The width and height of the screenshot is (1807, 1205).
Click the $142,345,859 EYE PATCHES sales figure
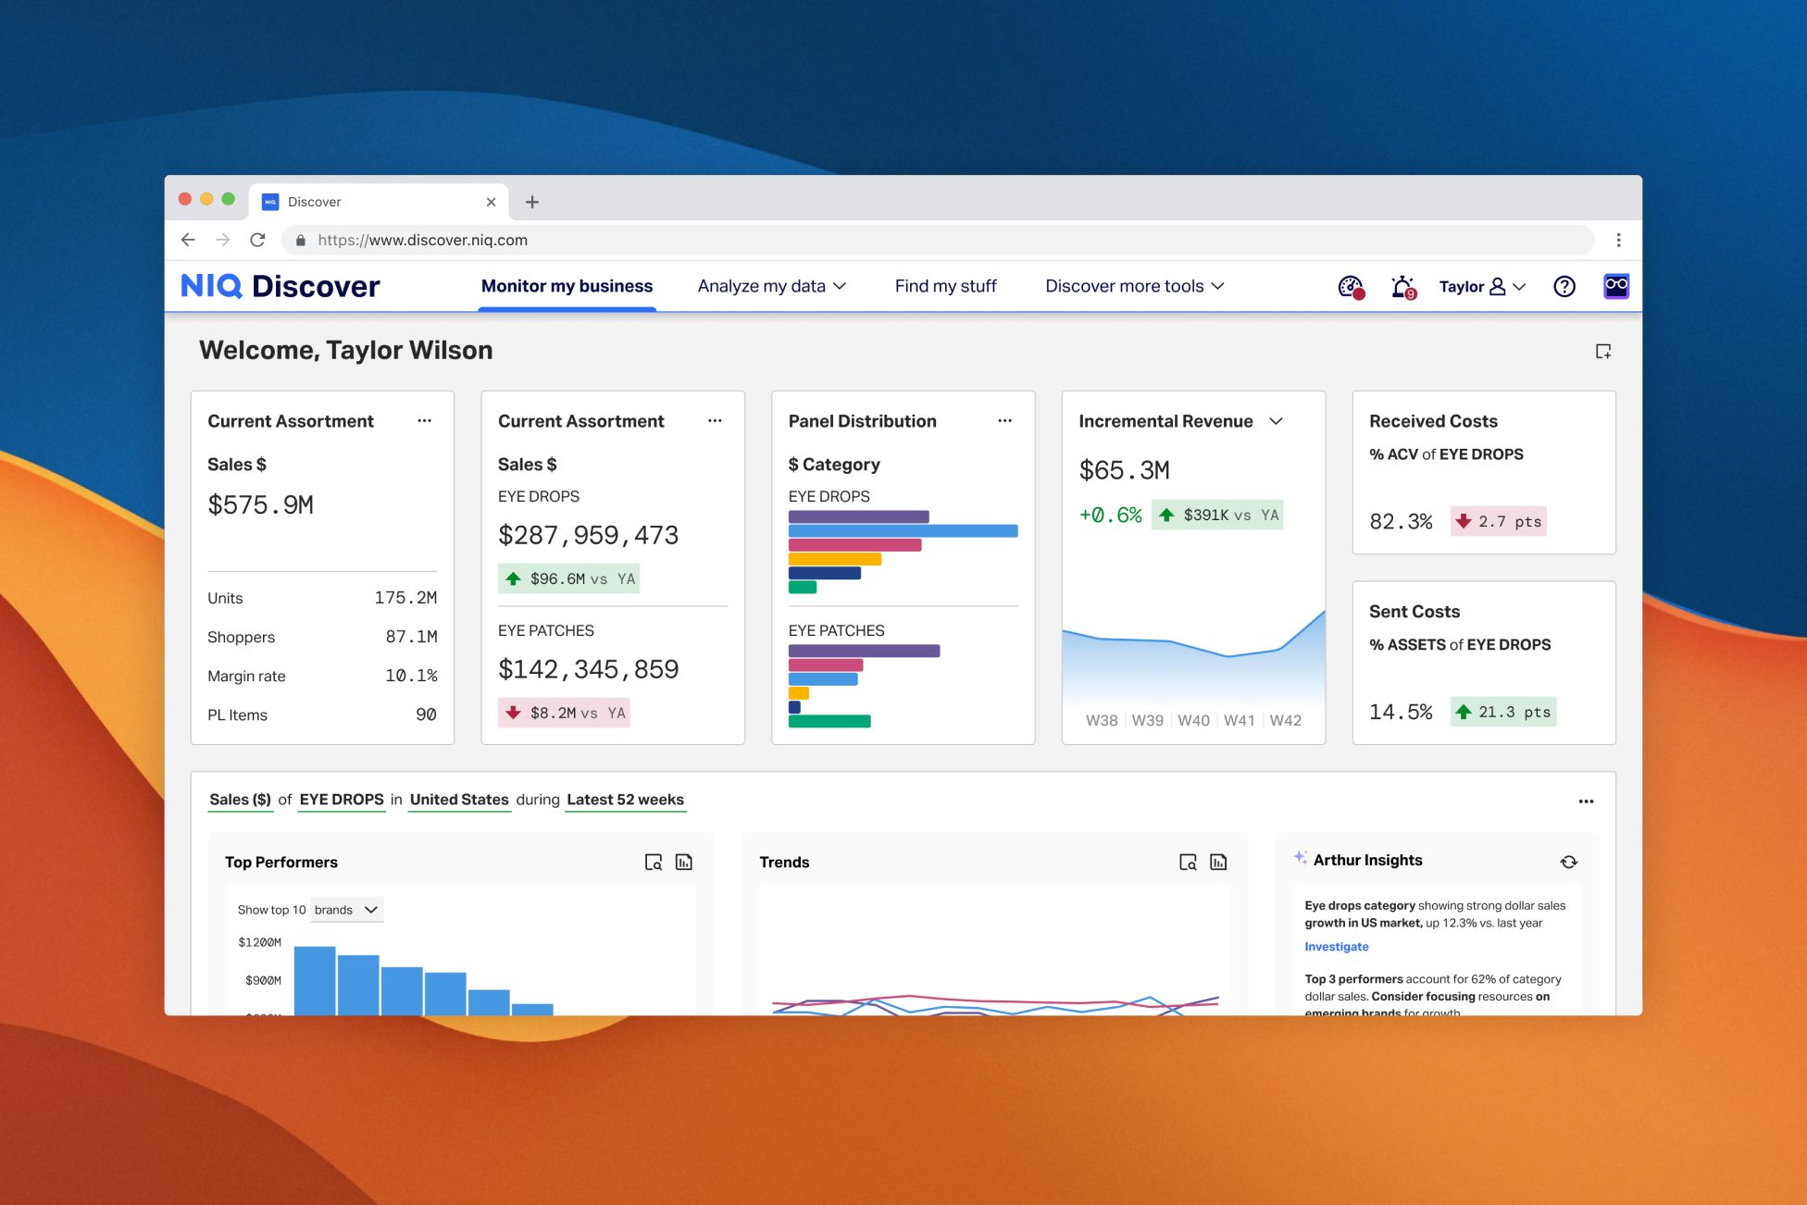pos(589,670)
